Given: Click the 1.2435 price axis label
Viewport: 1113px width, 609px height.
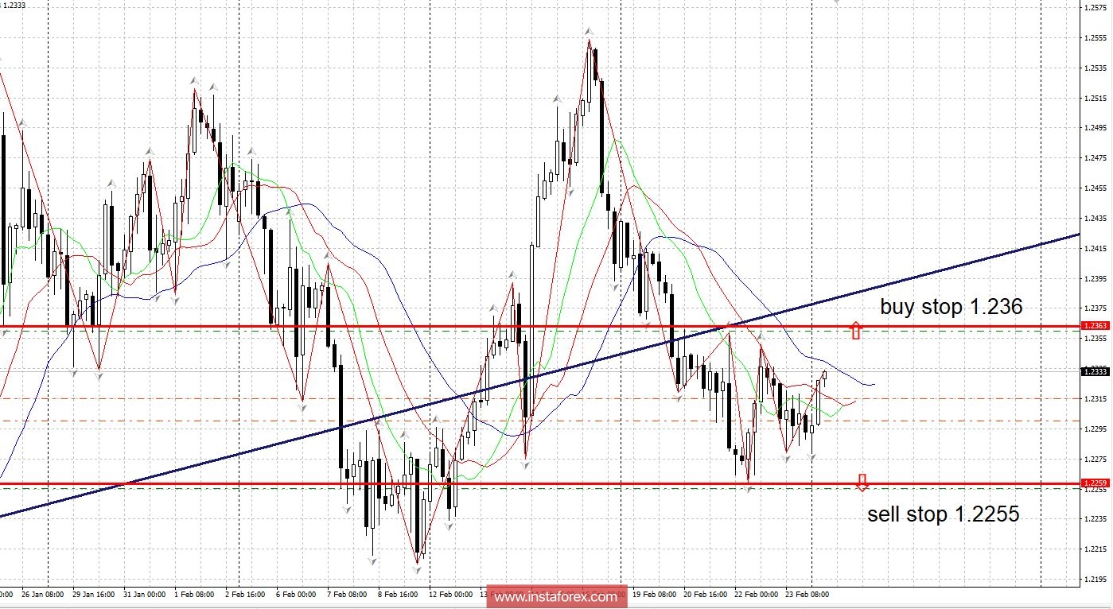Looking at the screenshot, I should tap(1095, 219).
